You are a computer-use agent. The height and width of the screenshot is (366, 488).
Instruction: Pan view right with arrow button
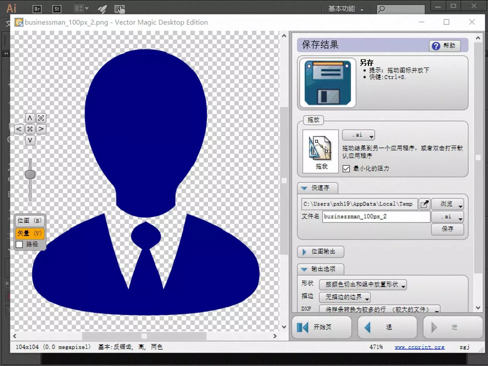pyautogui.click(x=41, y=129)
